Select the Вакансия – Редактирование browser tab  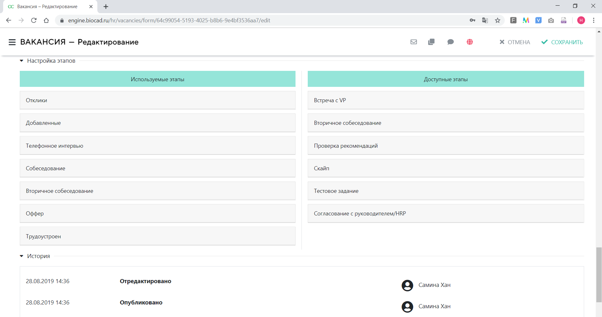47,7
